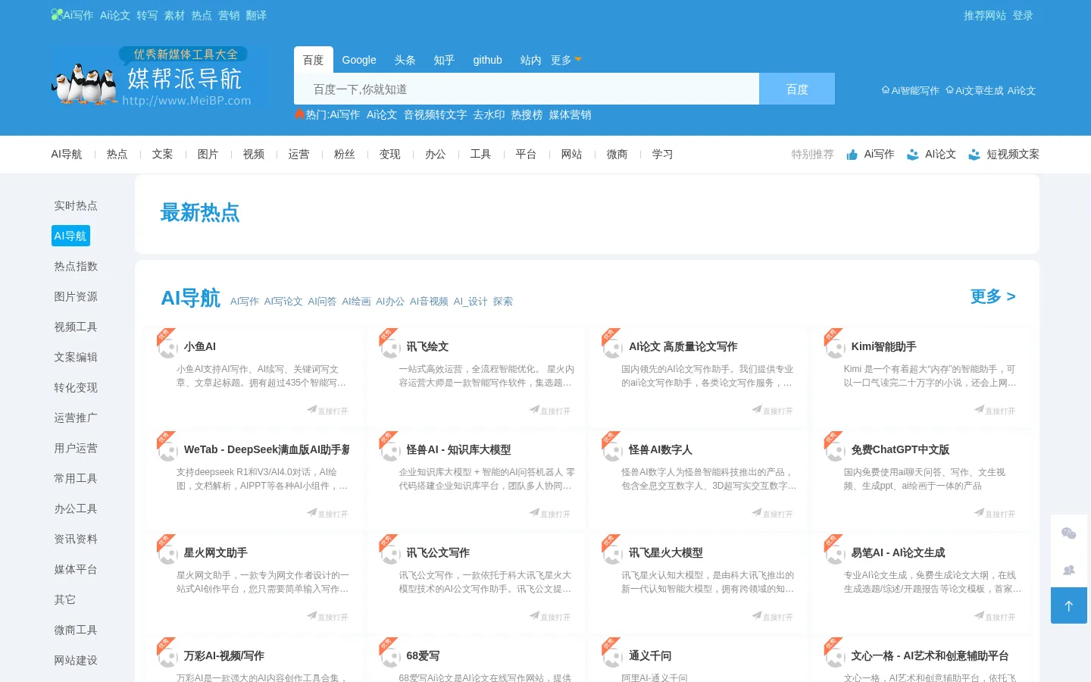
Task: Click 直接打开 arrow on Kimi智能助手 card
Action: (x=995, y=410)
